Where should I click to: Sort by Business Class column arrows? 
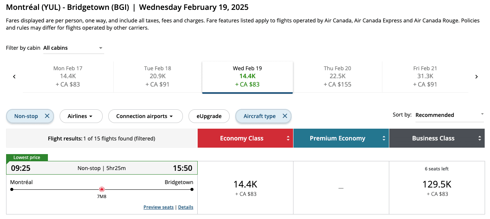coord(480,139)
